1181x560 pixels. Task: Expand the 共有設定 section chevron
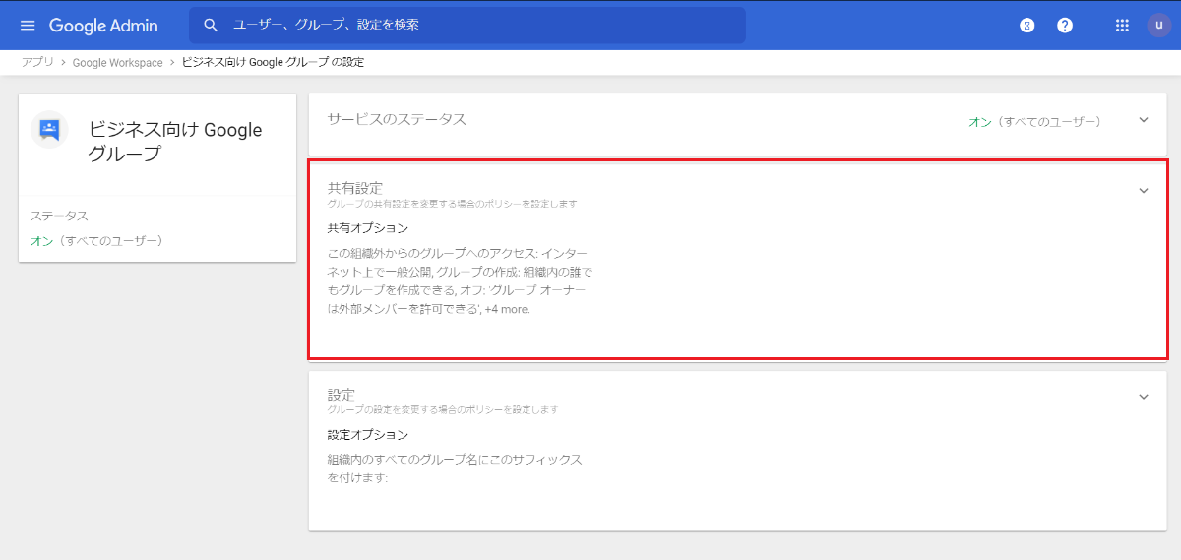coord(1144,191)
